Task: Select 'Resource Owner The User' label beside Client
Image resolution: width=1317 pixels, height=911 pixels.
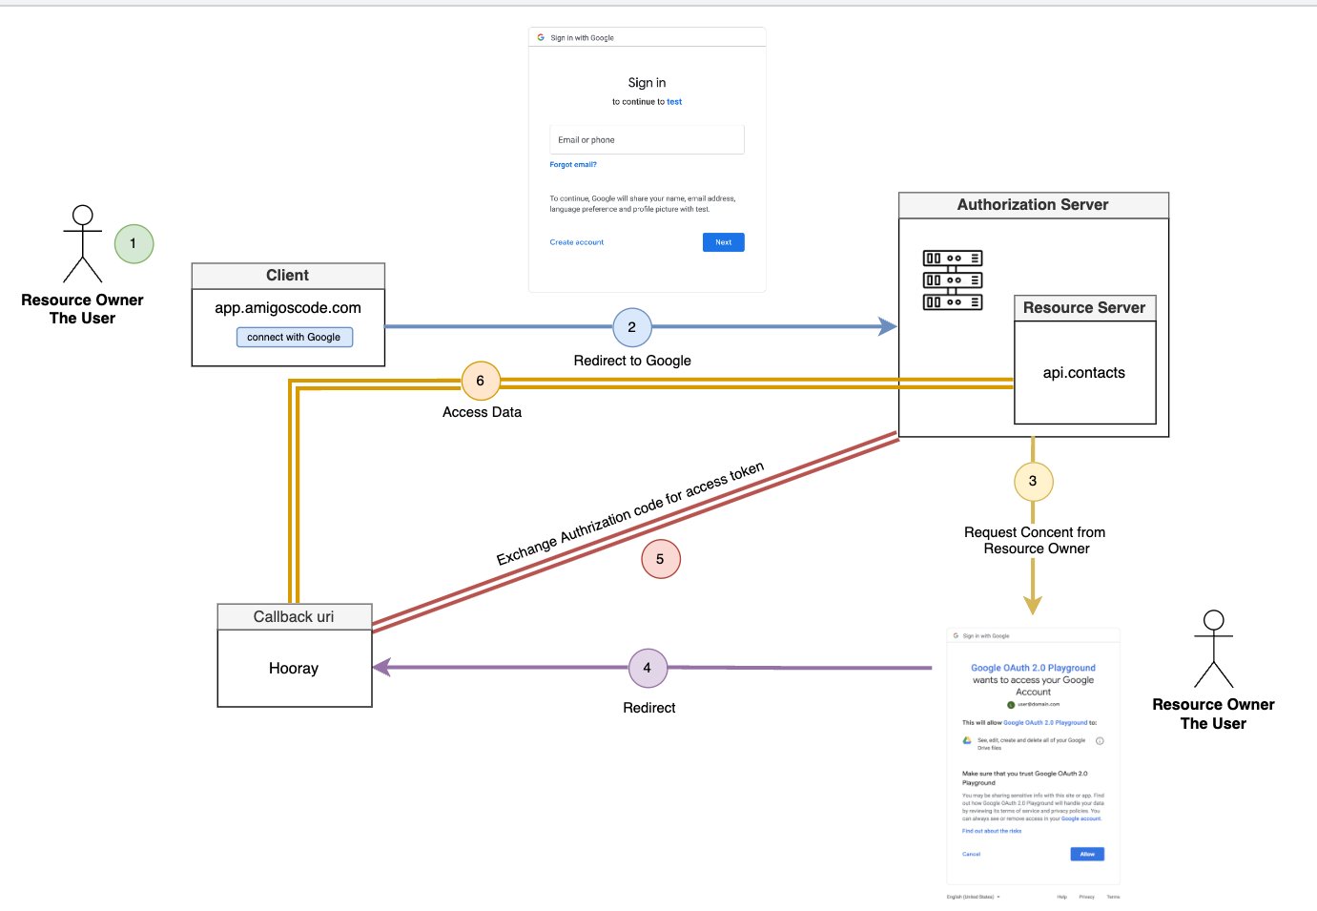Action: point(83,309)
